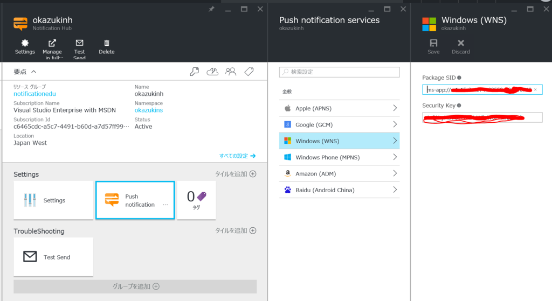
Task: Click the cloud quick start icon
Action: click(212, 72)
